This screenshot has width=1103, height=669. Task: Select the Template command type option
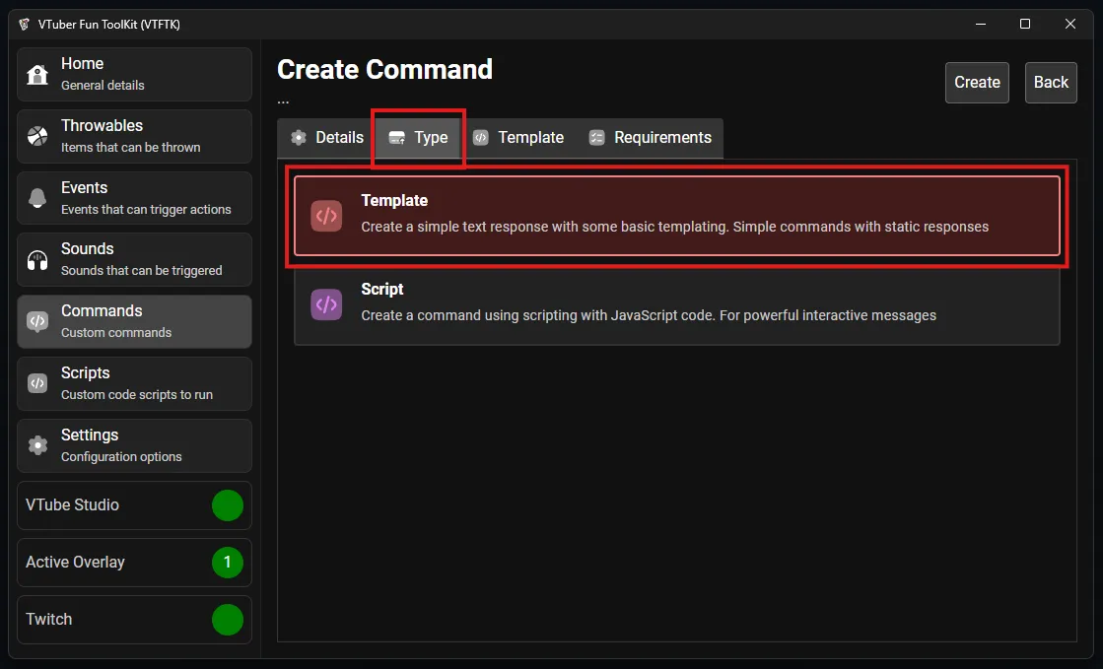[676, 216]
